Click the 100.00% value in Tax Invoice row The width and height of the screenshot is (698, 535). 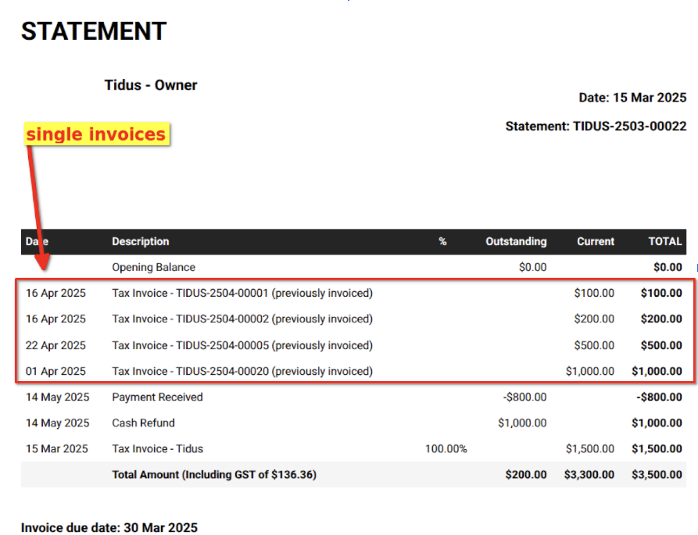pos(446,449)
